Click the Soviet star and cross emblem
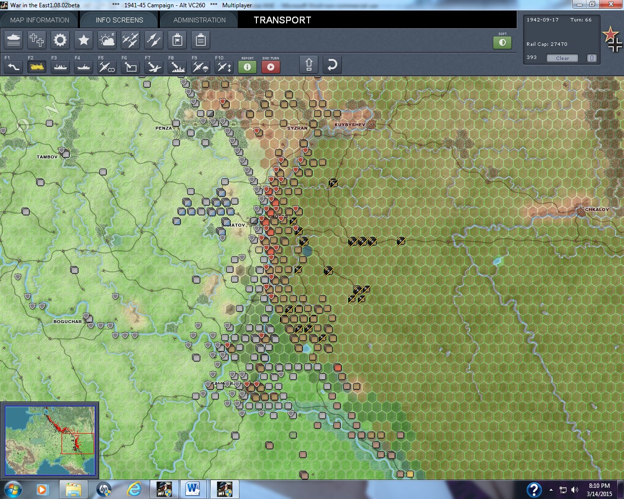Viewport: 624px width, 499px height. (612, 39)
